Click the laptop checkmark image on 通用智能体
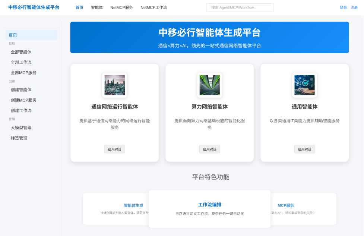Screen dimensions: 364x236 (304, 85)
